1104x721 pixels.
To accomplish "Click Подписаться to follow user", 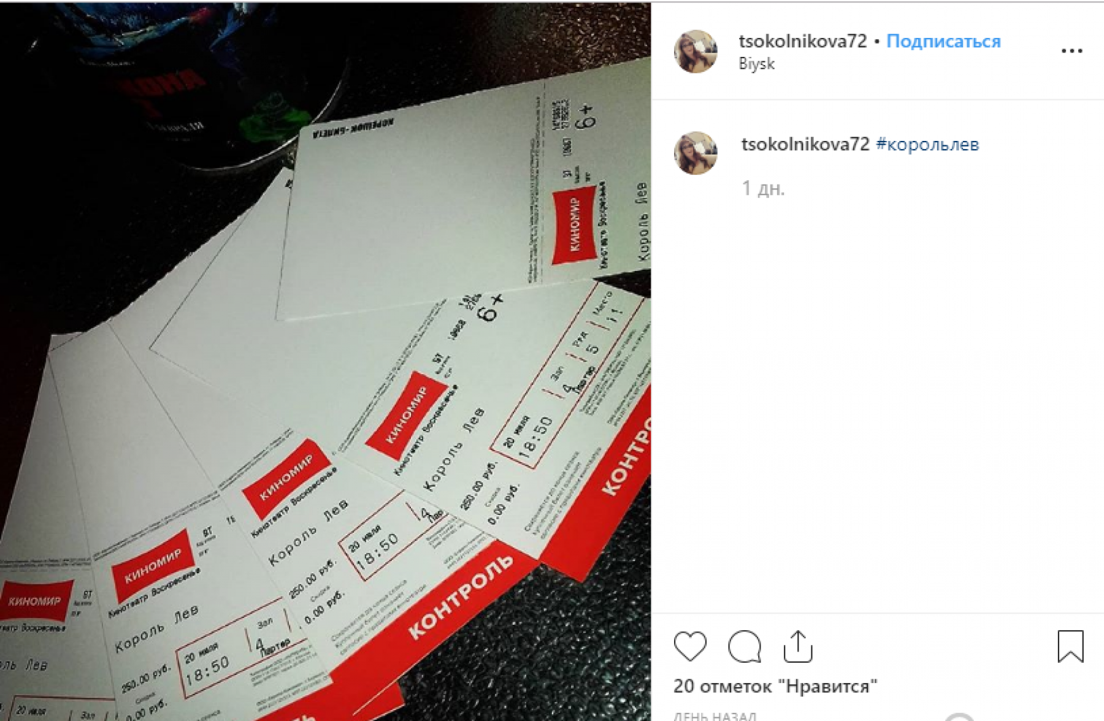I will click(x=943, y=41).
